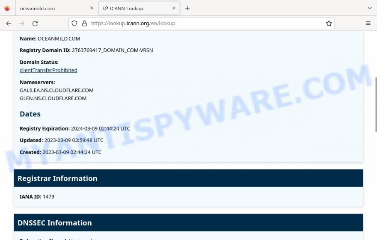
Task: Open the shield tracking protection icon
Action: pyautogui.click(x=74, y=24)
